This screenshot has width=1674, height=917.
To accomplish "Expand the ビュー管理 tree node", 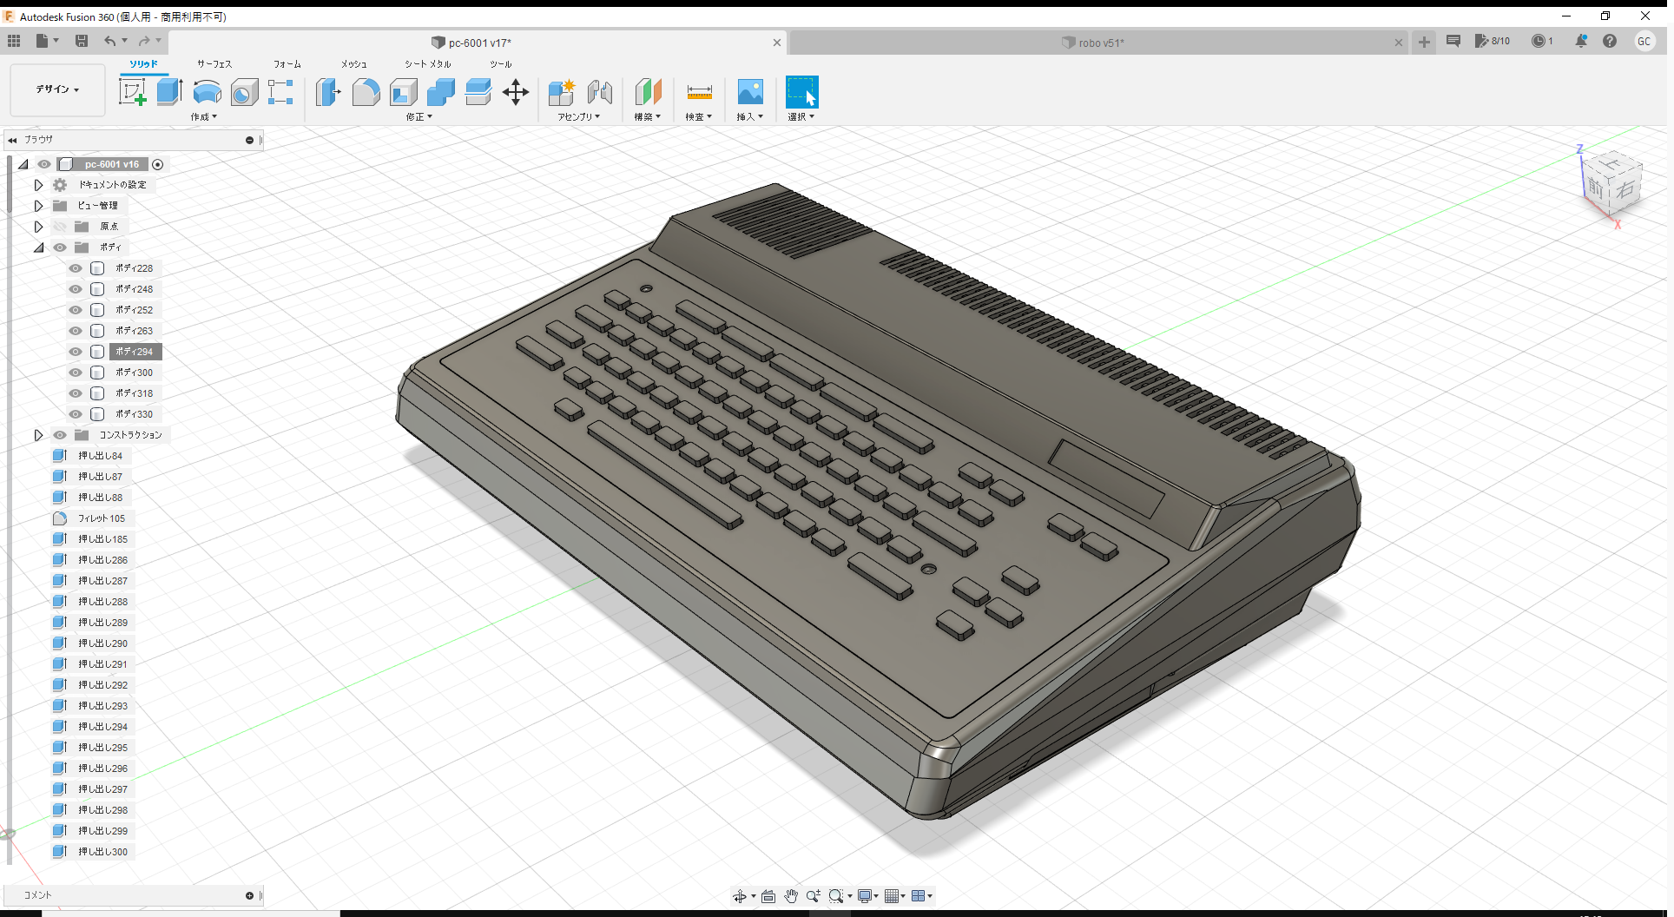I will (x=38, y=206).
